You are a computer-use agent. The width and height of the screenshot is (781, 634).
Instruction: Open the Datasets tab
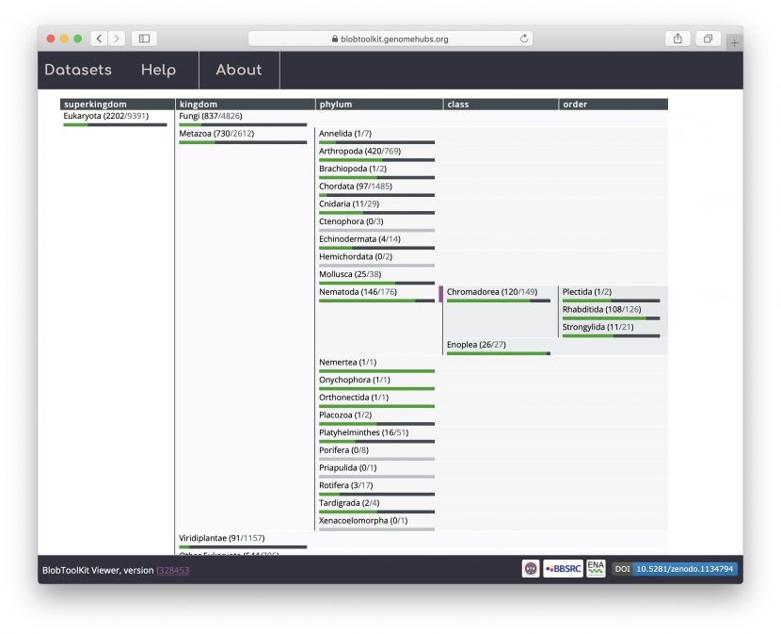pos(78,70)
